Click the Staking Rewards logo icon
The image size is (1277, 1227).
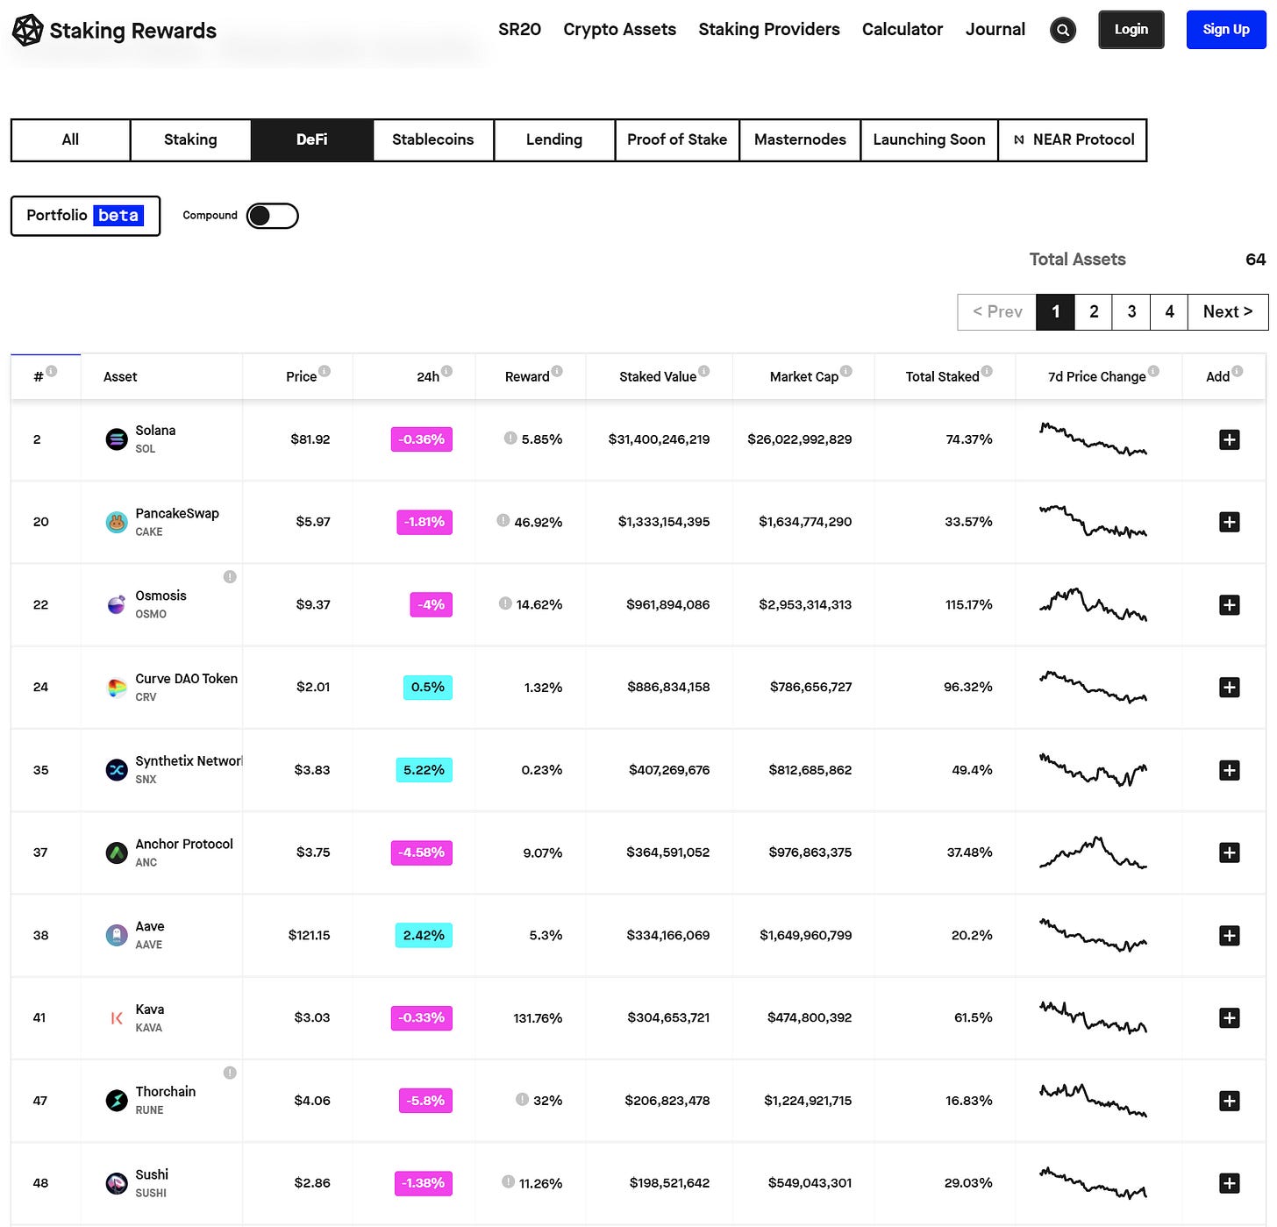(x=27, y=31)
